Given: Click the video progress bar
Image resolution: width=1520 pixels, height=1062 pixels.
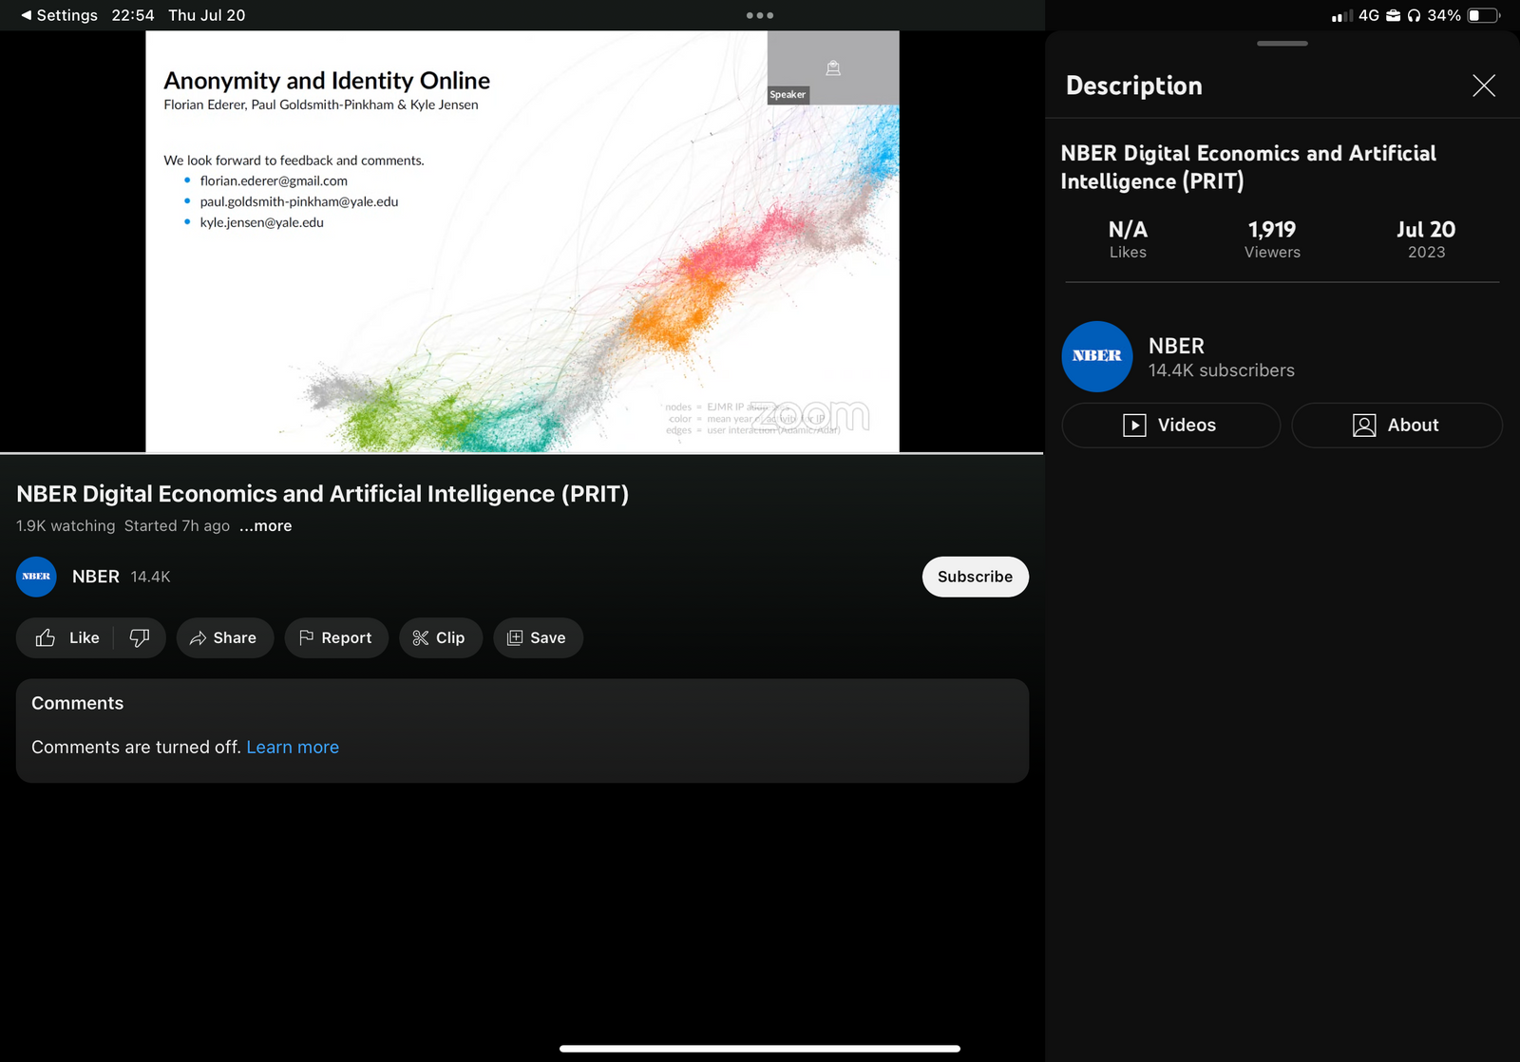Looking at the screenshot, I should [x=522, y=453].
